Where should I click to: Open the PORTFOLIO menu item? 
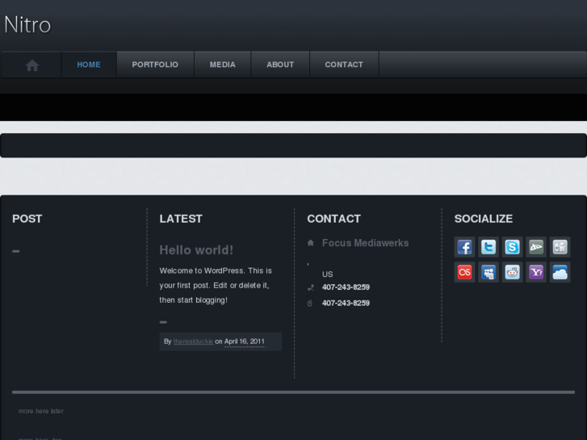[155, 65]
